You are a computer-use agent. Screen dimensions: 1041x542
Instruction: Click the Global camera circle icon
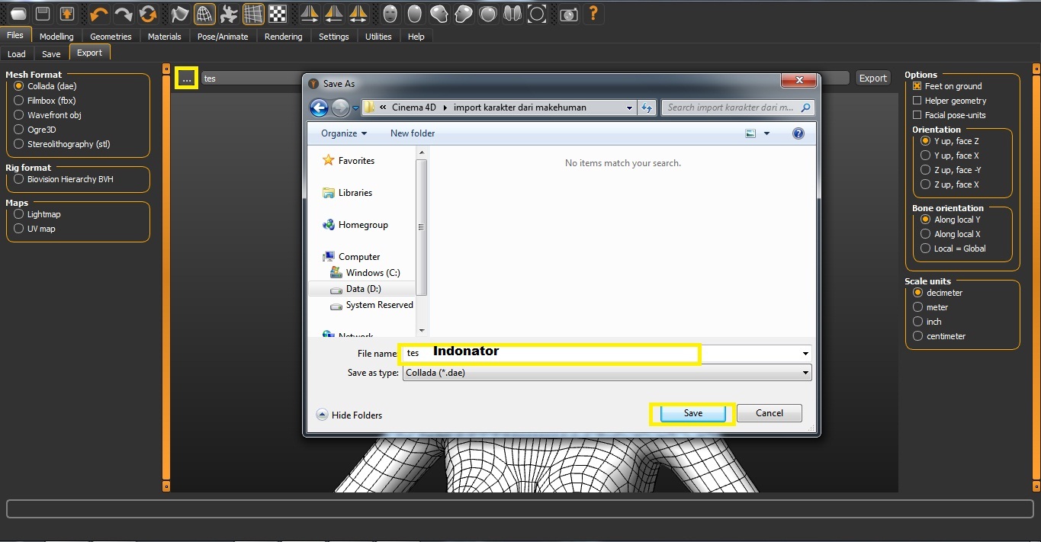537,14
